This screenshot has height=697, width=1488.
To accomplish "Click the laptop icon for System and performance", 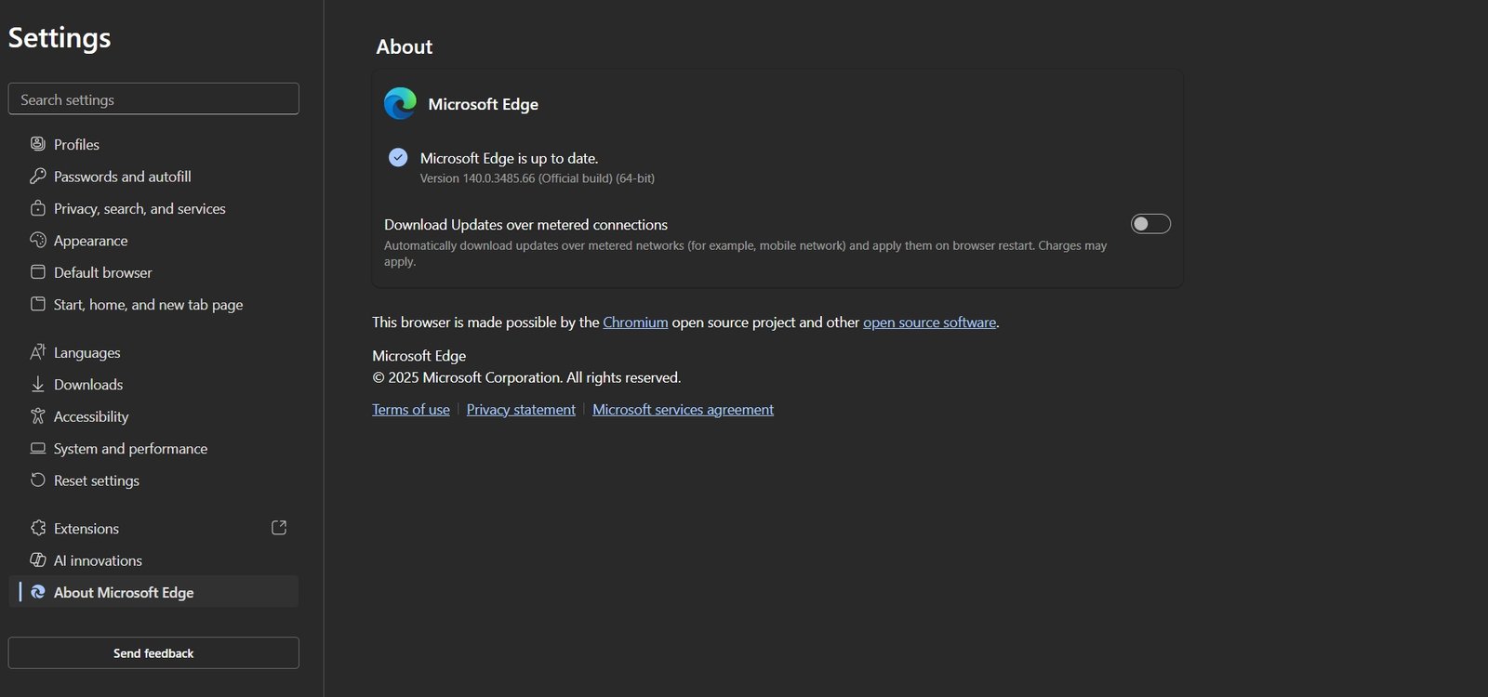I will coord(38,448).
